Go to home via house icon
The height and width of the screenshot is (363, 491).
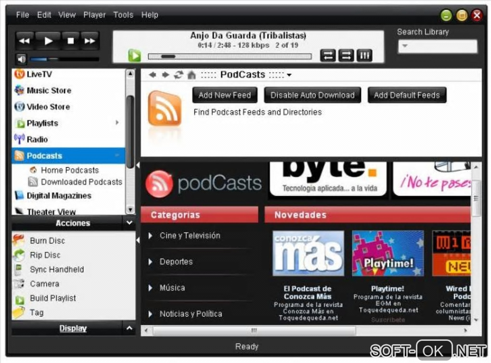coord(192,75)
